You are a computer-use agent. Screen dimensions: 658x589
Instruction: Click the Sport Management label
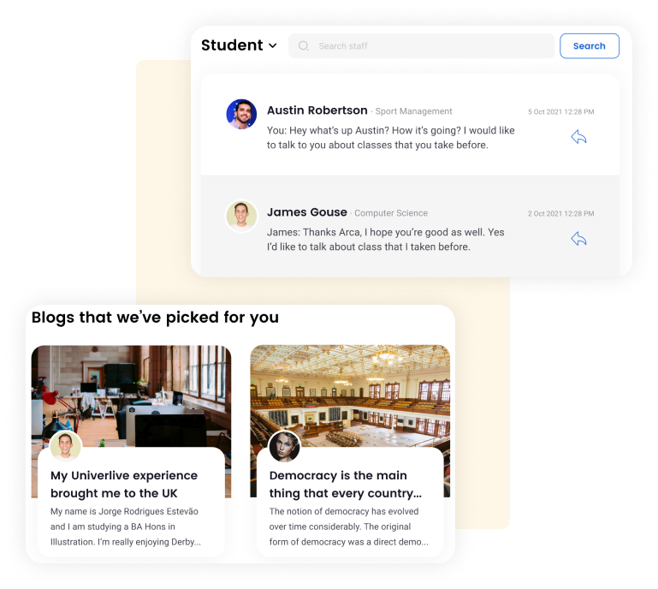coord(413,111)
